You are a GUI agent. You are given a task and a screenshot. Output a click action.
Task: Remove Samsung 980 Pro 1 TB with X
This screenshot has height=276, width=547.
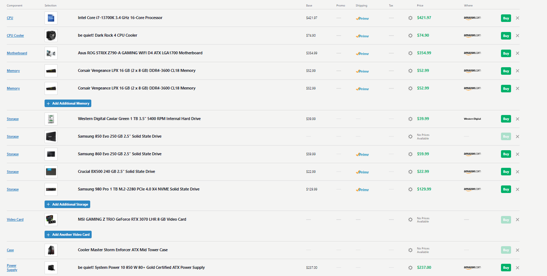pyautogui.click(x=518, y=189)
